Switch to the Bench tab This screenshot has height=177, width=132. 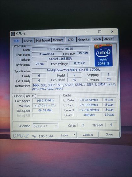pyautogui.click(x=96, y=39)
